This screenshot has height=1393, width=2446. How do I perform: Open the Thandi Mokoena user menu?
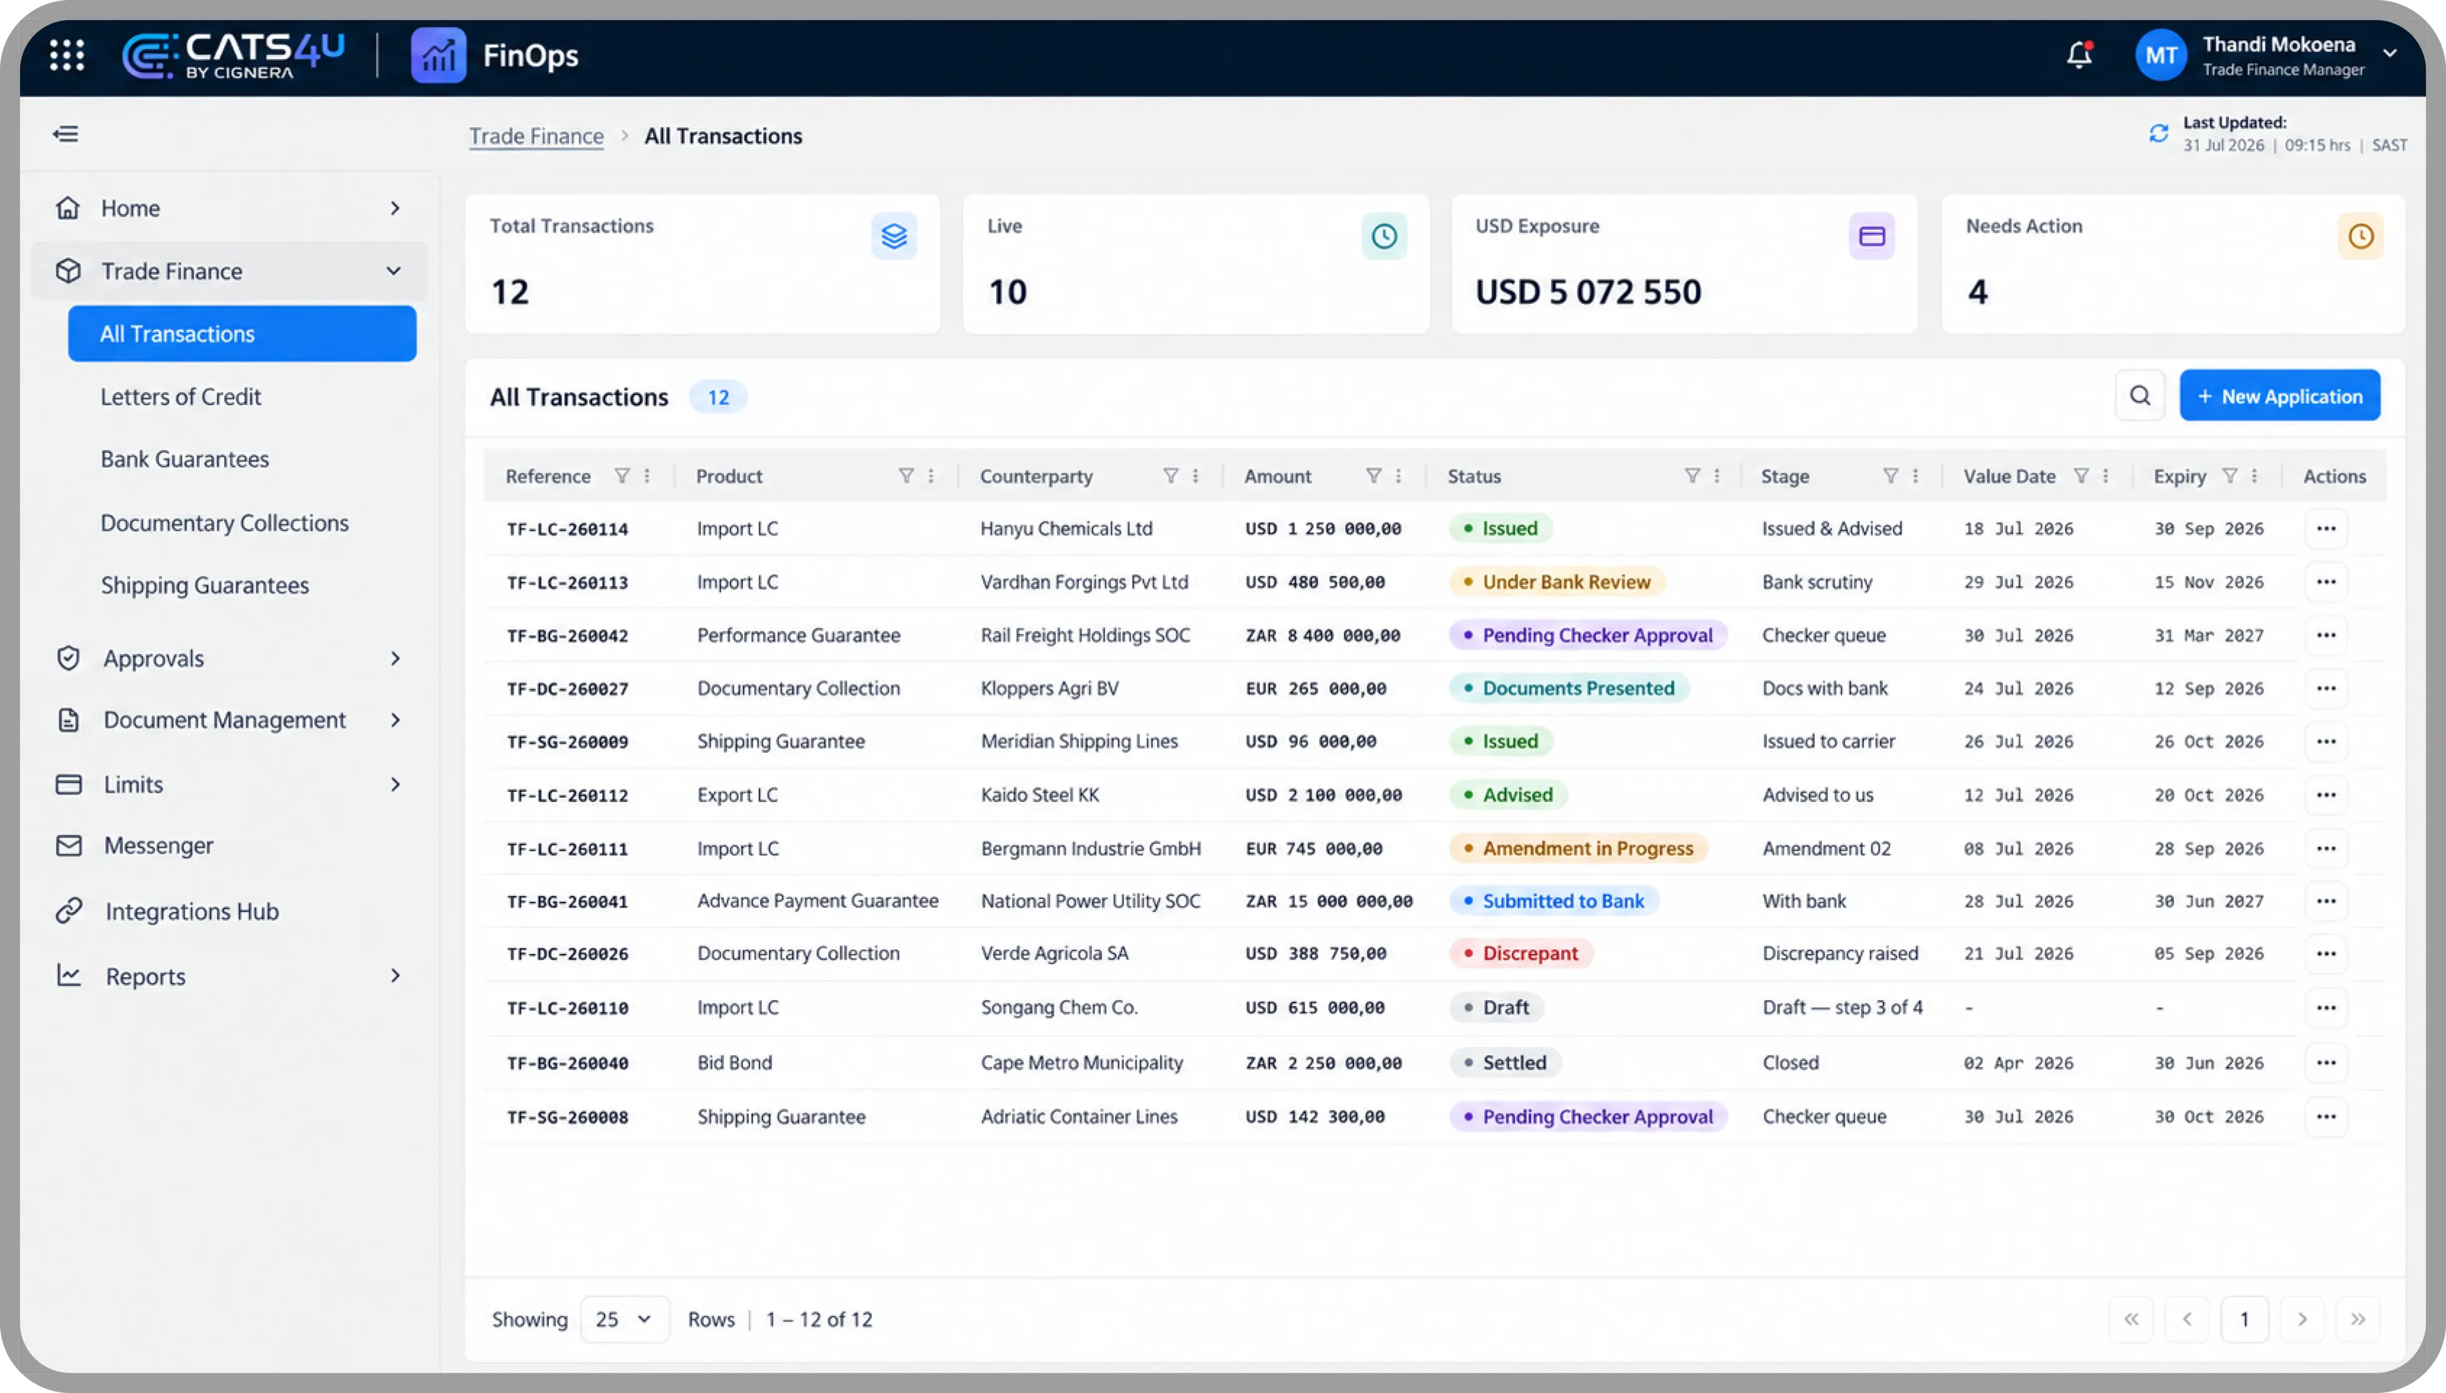pyautogui.click(x=2266, y=56)
